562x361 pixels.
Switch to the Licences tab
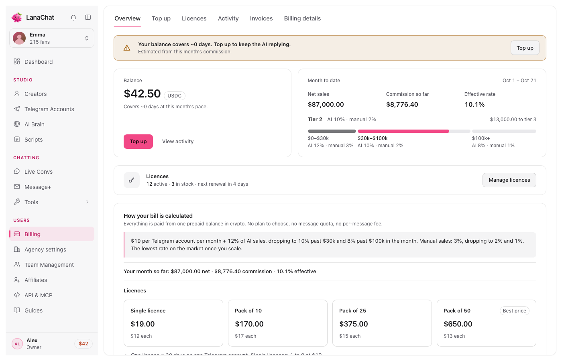[194, 18]
